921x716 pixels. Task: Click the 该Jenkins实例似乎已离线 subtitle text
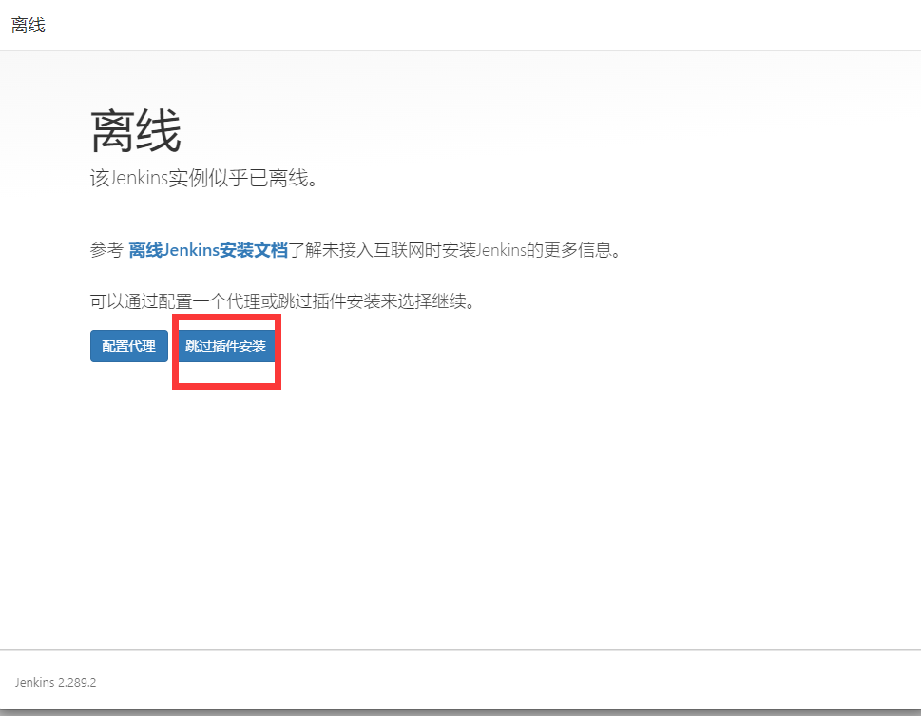coord(204,178)
